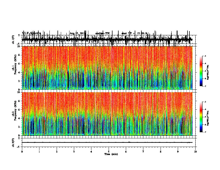Click the ch.1 colorbar log(PSD) unit label
220x170 pixels.
(208, 72)
